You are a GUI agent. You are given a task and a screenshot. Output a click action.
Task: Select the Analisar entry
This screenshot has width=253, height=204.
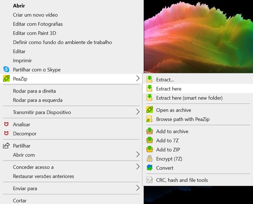coord(22,125)
